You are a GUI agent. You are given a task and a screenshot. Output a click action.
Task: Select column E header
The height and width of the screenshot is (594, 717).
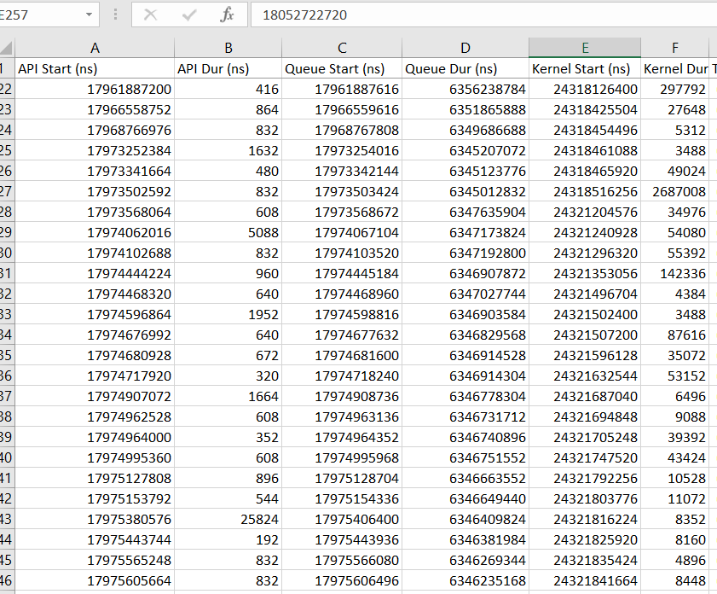tap(585, 48)
